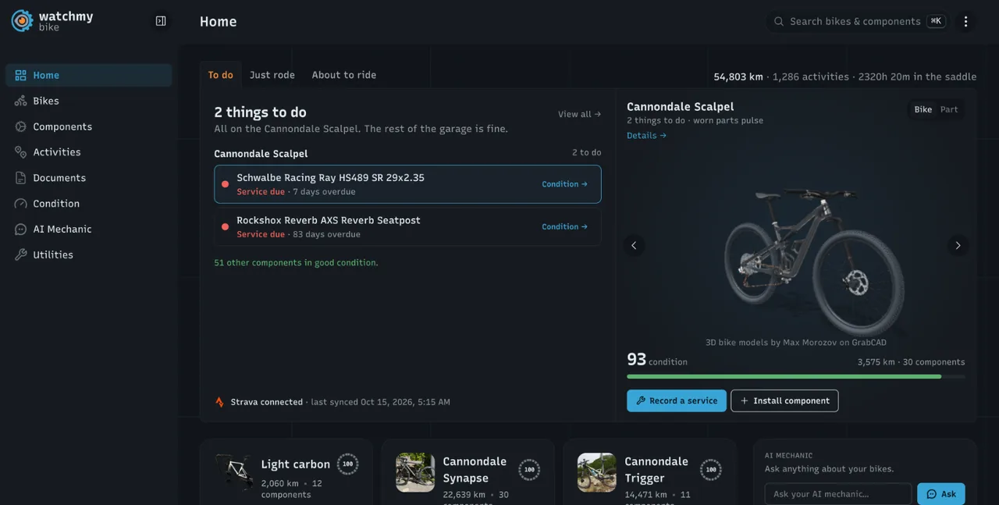Open the Bikes sidebar icon
The height and width of the screenshot is (505, 999).
[x=21, y=101]
